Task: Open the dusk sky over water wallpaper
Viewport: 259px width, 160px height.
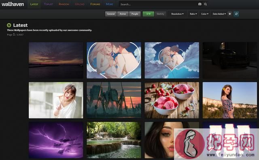Action: point(56,60)
